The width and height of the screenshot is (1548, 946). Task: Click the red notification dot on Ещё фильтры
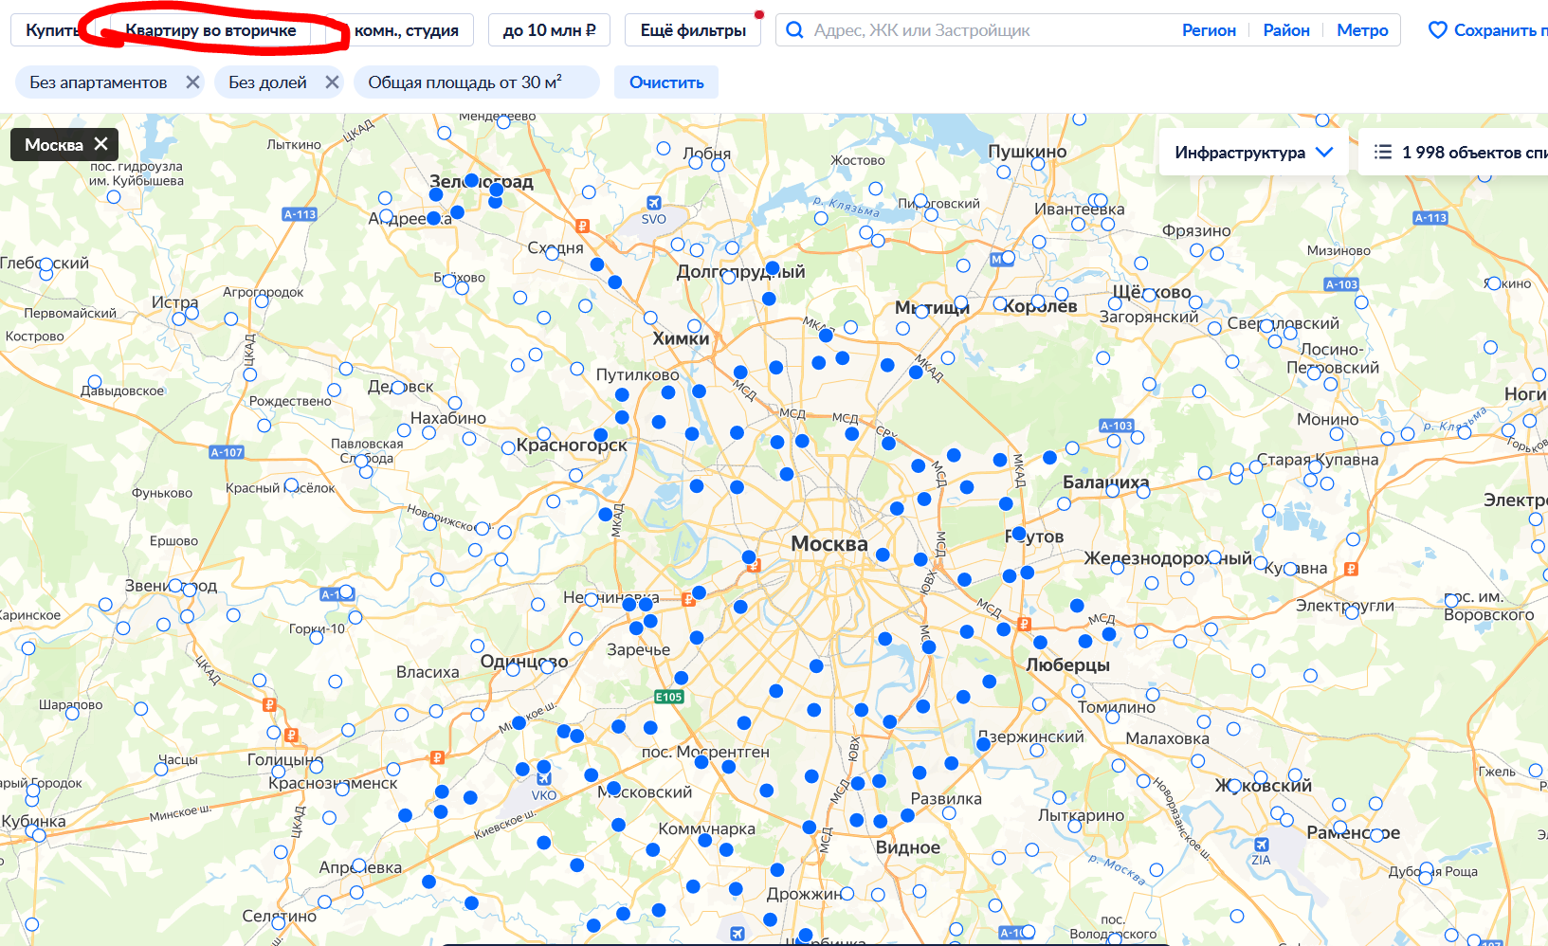[x=759, y=14]
